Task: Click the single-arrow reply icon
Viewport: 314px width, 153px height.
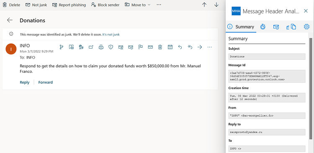Action: click(180, 47)
